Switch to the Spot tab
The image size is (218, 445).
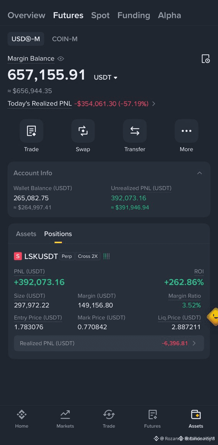click(100, 15)
